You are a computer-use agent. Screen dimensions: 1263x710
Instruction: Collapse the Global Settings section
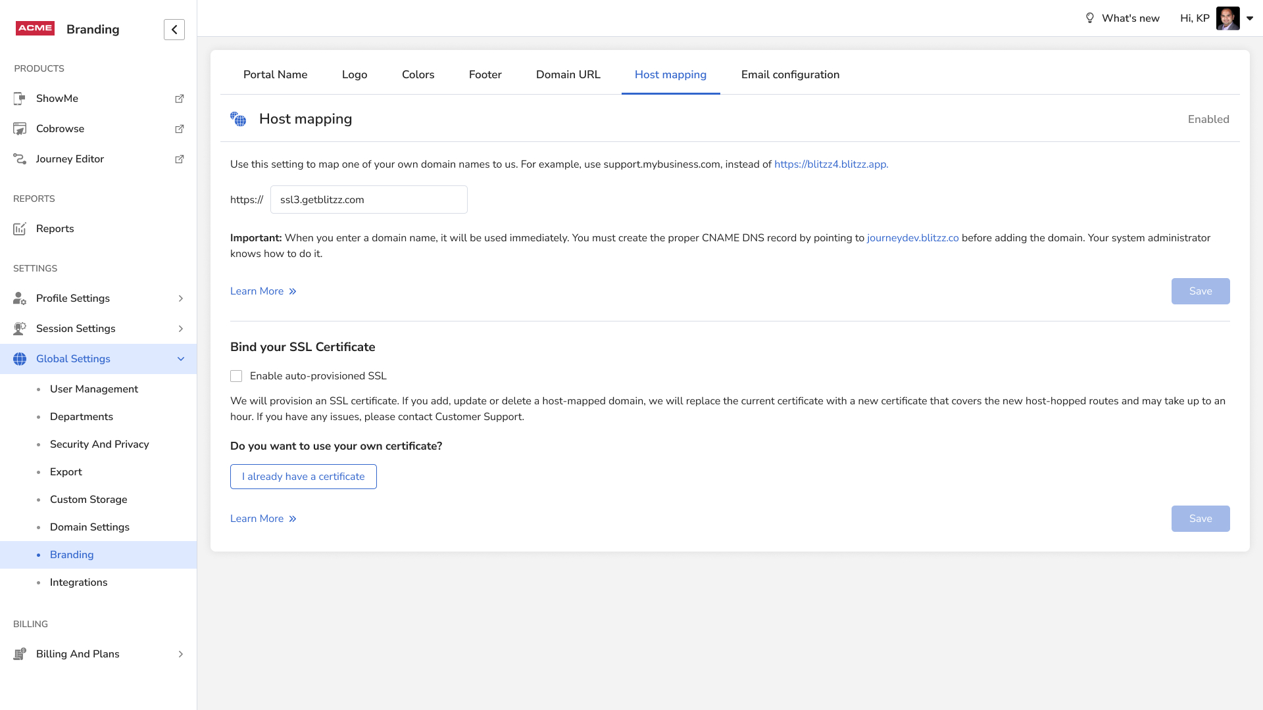coord(180,359)
